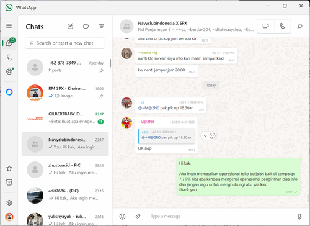Open the hamburger navigation menu

pyautogui.click(x=9, y=26)
